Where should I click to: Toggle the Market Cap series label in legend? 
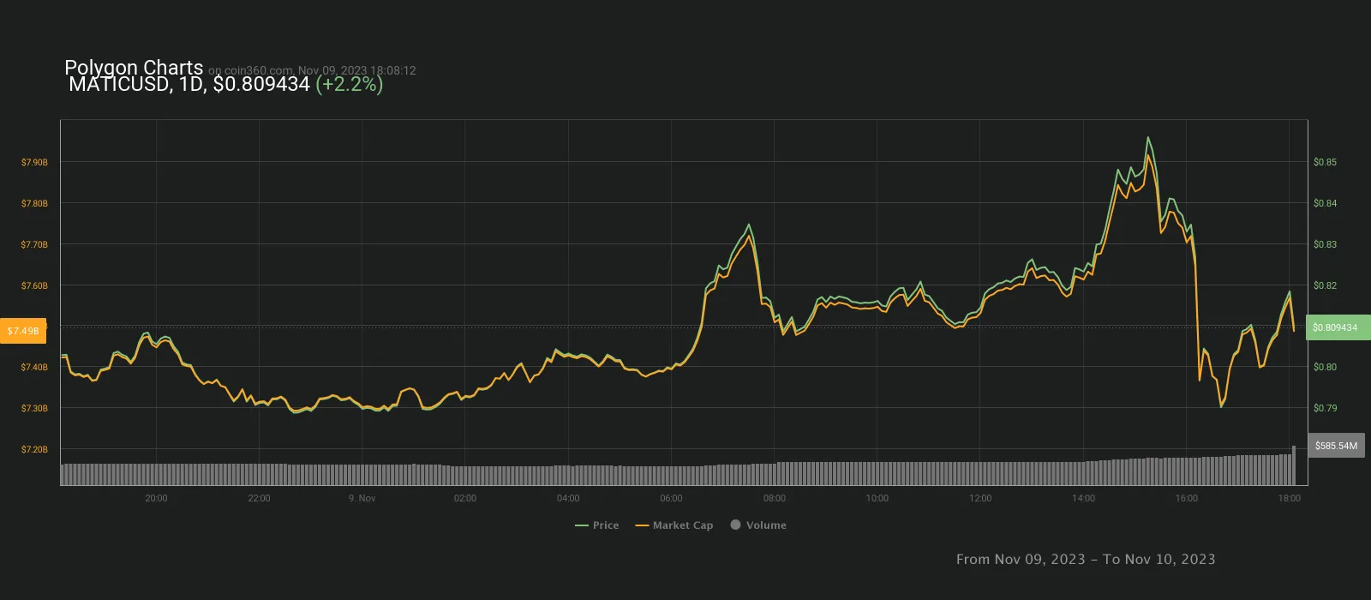point(682,525)
